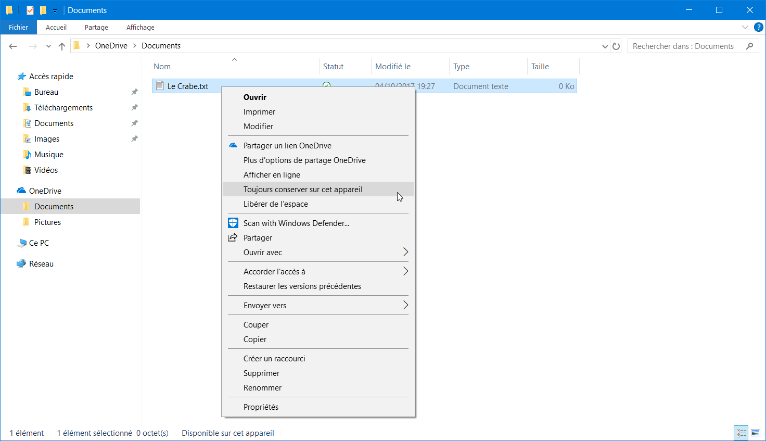Switch to the Affichage tab

[141, 27]
